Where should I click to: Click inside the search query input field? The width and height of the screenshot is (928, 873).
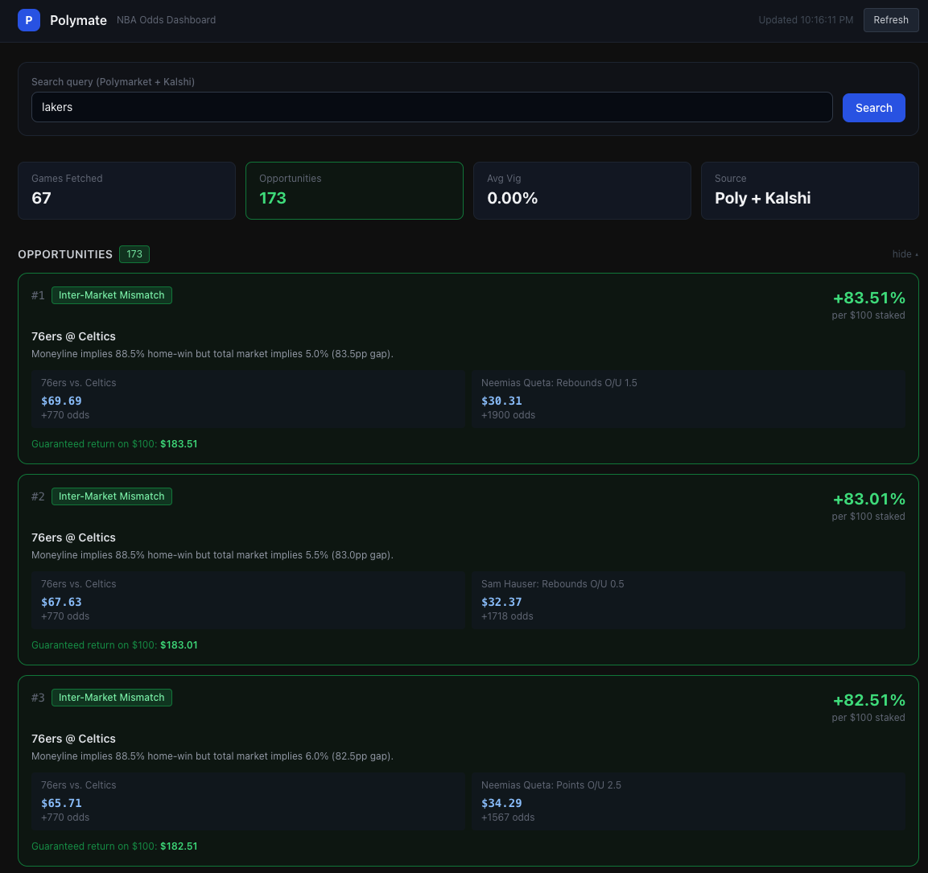[431, 106]
